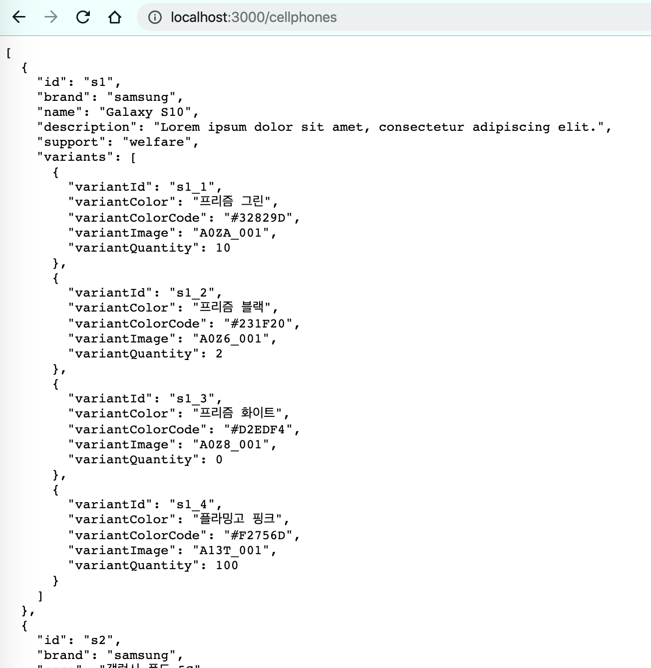Click variantId value "s1_4"
Viewport: 651px width, 668px height.
(192, 504)
